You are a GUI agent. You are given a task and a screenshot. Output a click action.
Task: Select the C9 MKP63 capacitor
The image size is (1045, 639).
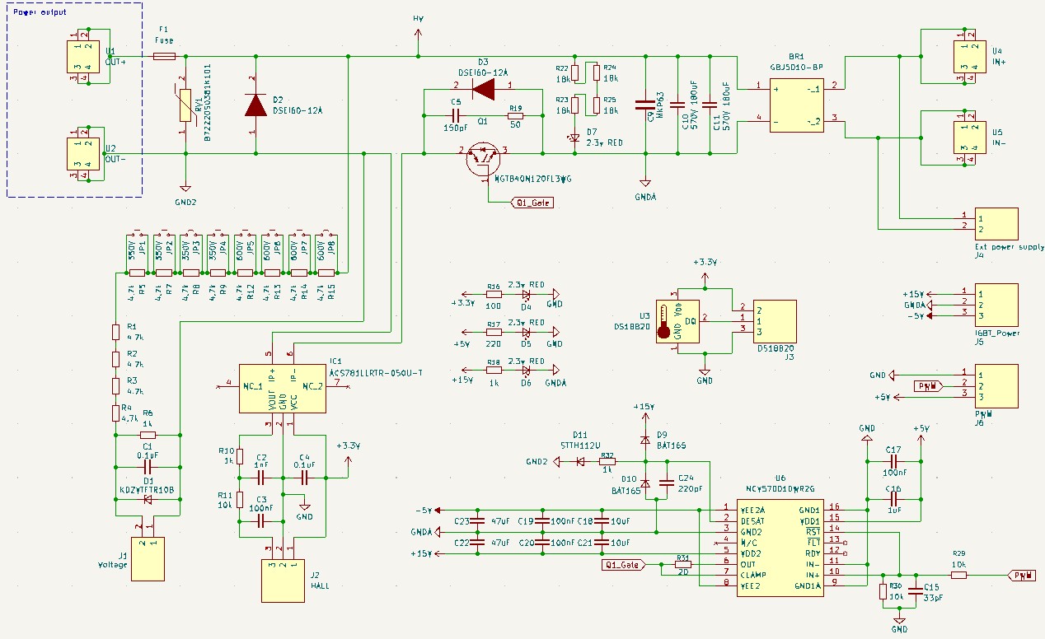click(x=644, y=105)
